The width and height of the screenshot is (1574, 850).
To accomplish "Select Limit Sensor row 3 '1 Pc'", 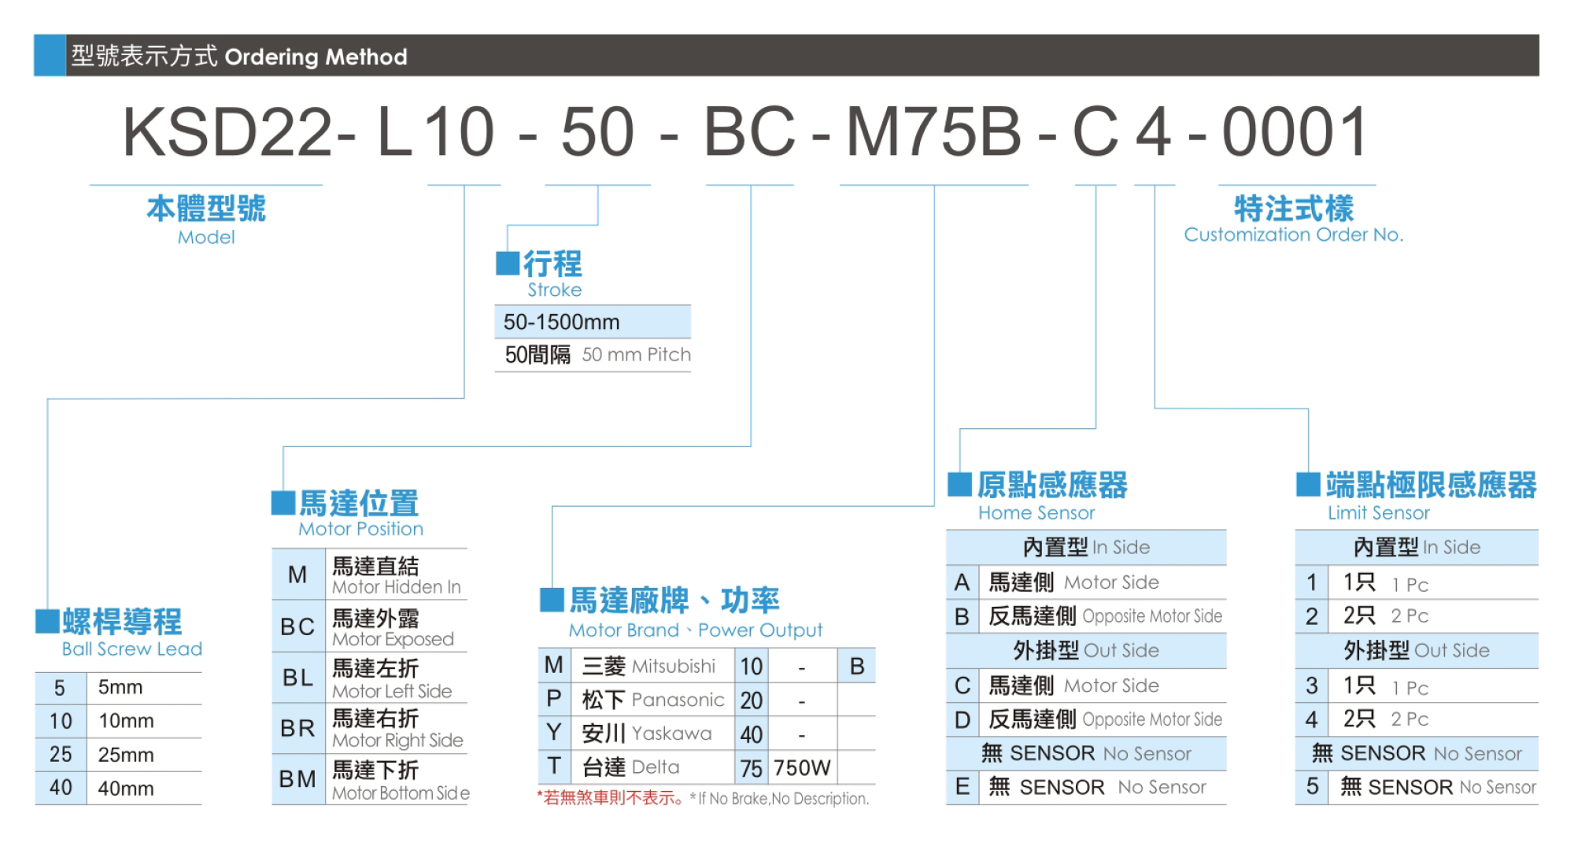I will coord(1417,686).
